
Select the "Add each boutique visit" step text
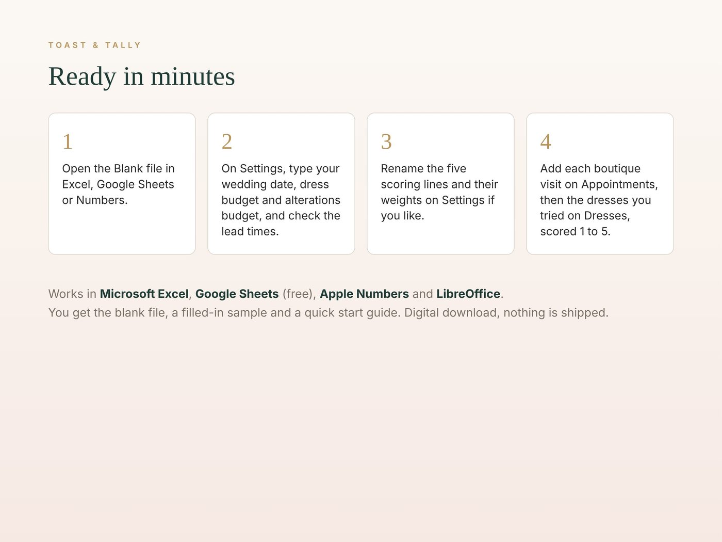coord(599,200)
